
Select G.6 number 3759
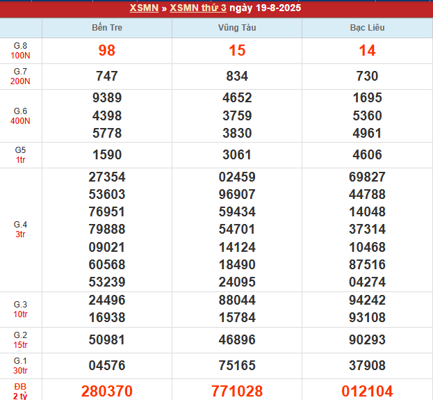point(237,115)
